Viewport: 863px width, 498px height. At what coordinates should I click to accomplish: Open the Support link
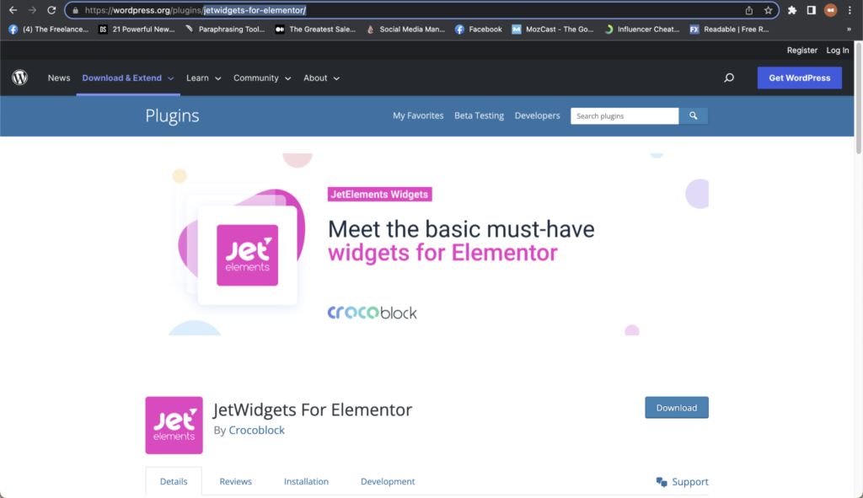(x=682, y=482)
